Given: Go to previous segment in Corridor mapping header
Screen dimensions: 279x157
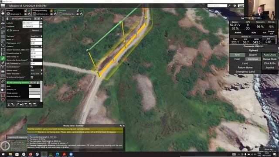Looking at the screenshot, I should [35, 19].
